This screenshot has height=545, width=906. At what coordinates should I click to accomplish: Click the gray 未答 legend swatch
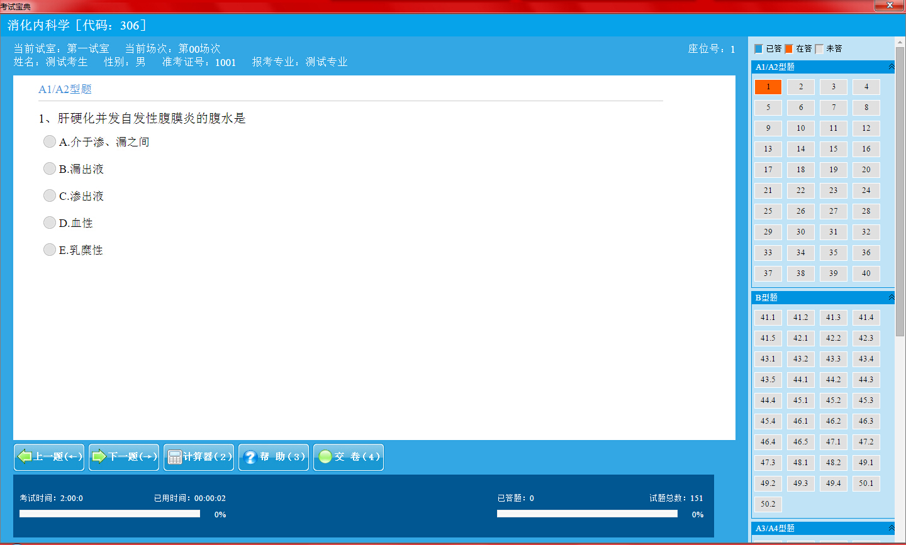(x=819, y=48)
